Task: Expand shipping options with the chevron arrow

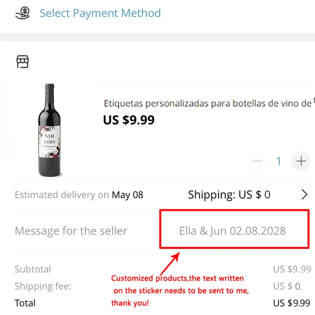Action: click(x=304, y=195)
